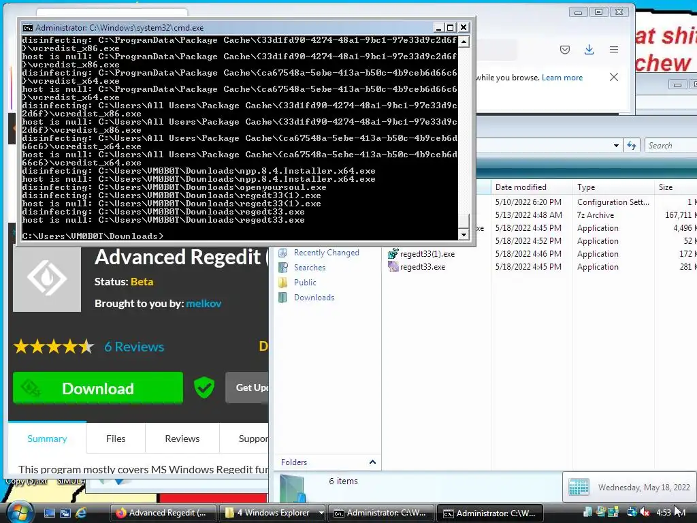Screen dimensions: 697x523
Task: Click the Downloads folder icon in favorites
Action: 282,298
